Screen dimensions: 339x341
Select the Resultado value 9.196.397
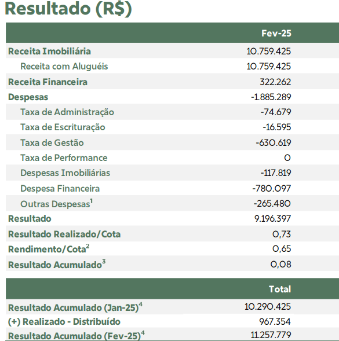point(272,219)
